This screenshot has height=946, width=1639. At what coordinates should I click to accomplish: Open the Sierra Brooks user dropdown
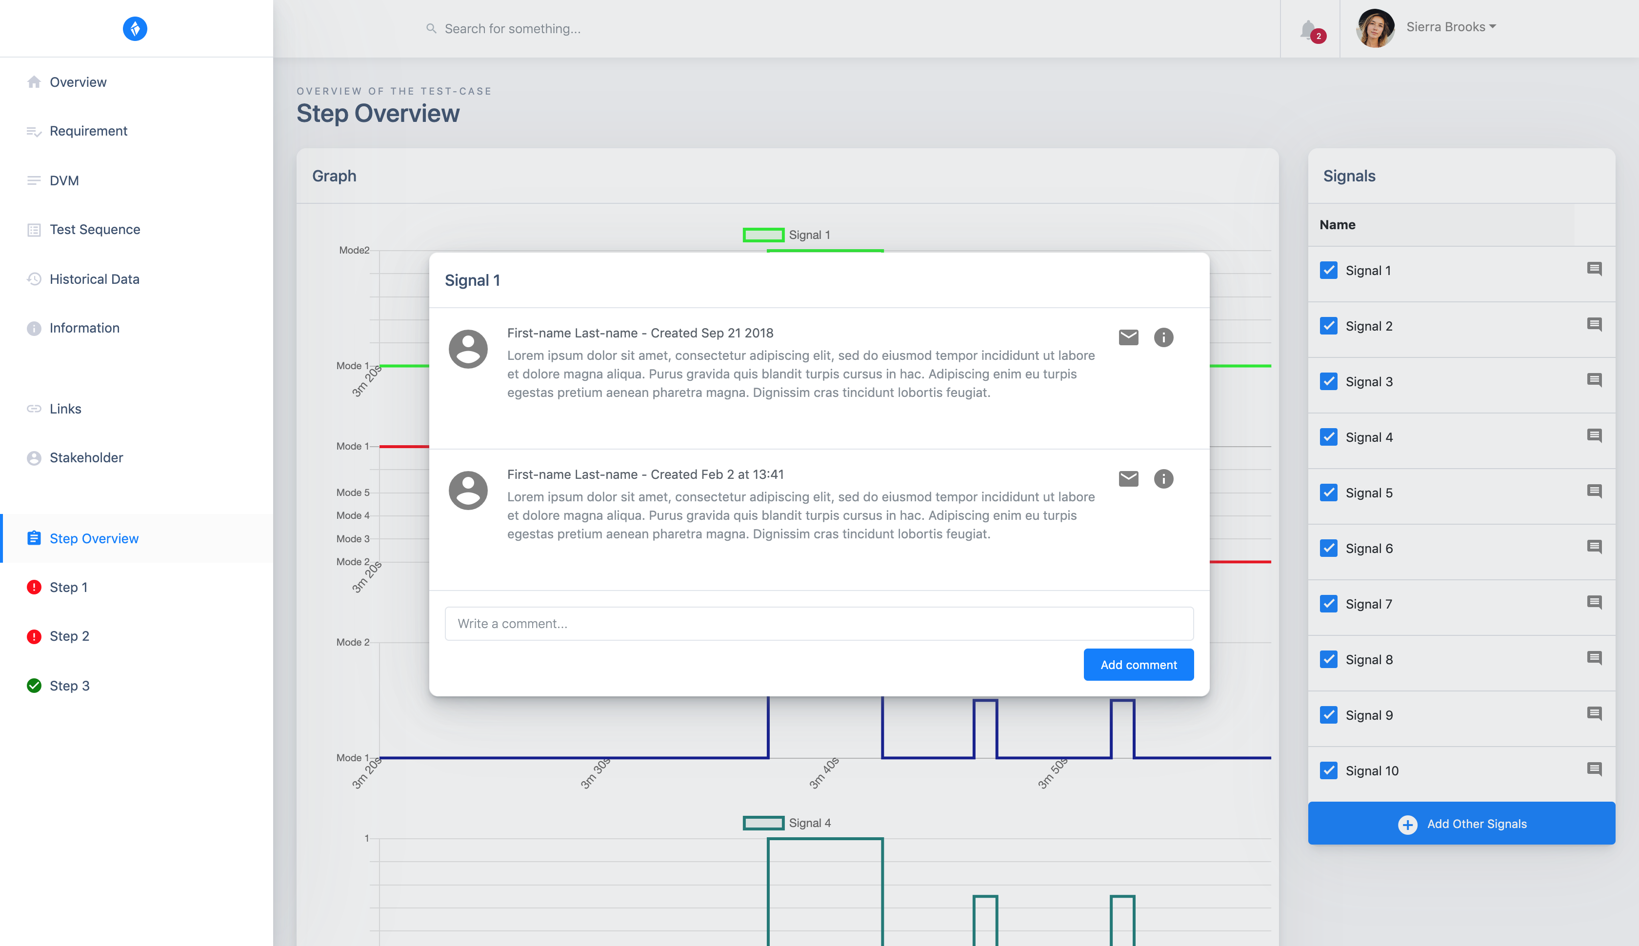click(x=1451, y=27)
